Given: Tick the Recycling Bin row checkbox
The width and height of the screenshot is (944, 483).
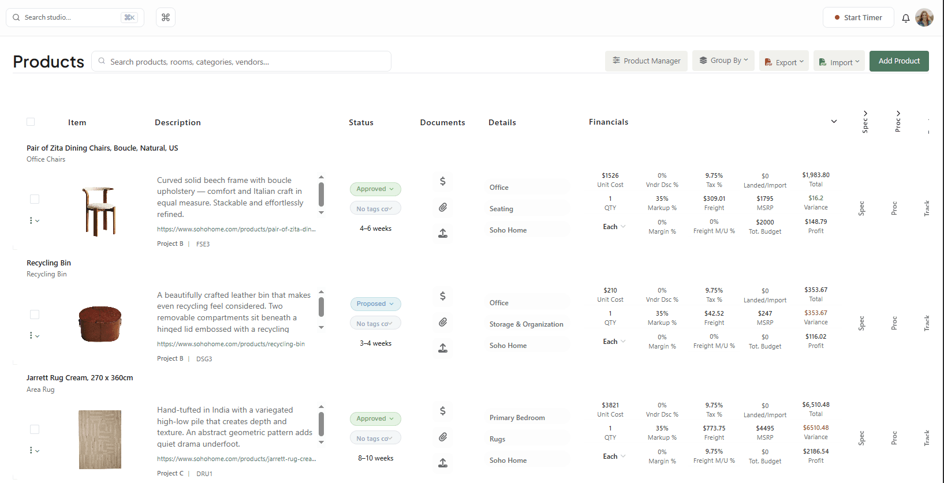Looking at the screenshot, I should point(35,314).
